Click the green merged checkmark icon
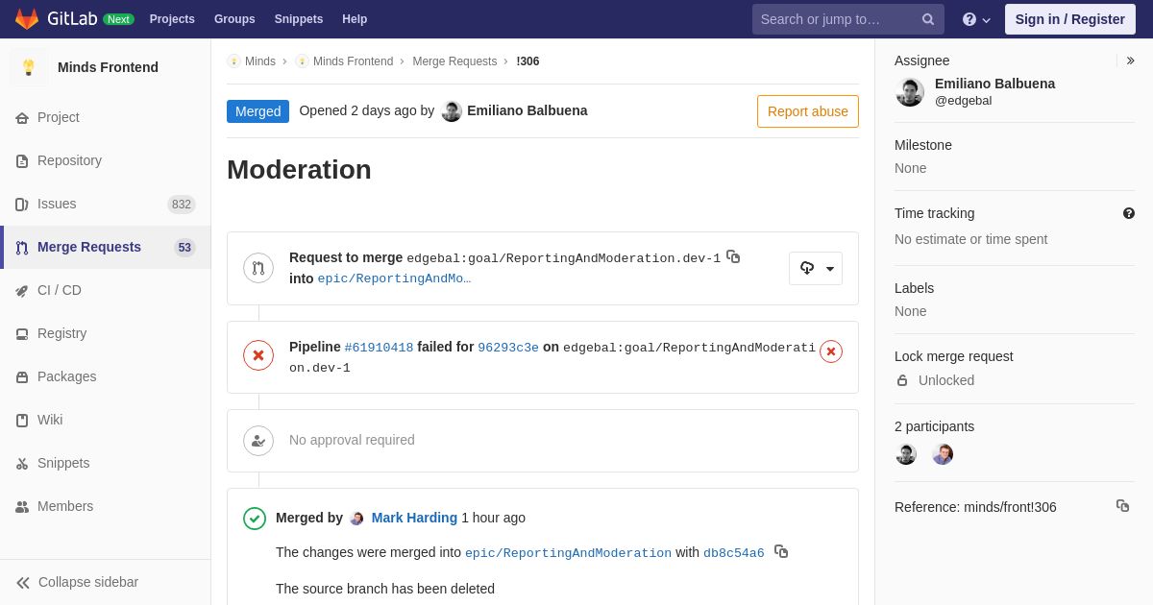 255,519
